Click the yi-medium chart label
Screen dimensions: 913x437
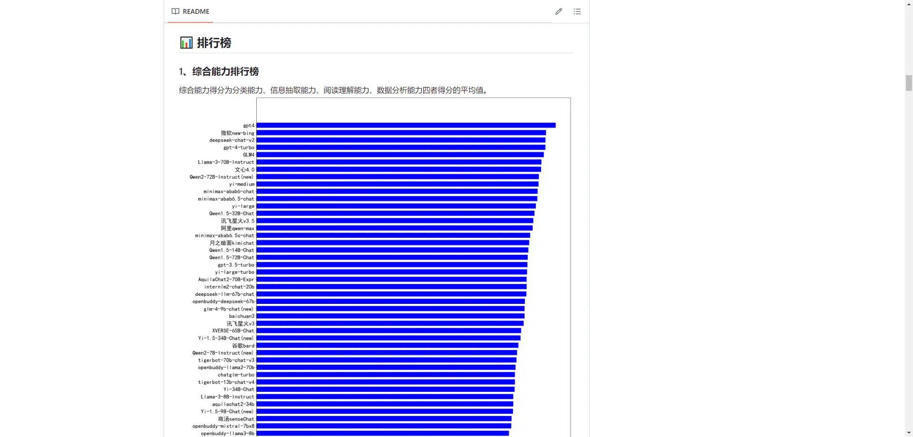242,184
